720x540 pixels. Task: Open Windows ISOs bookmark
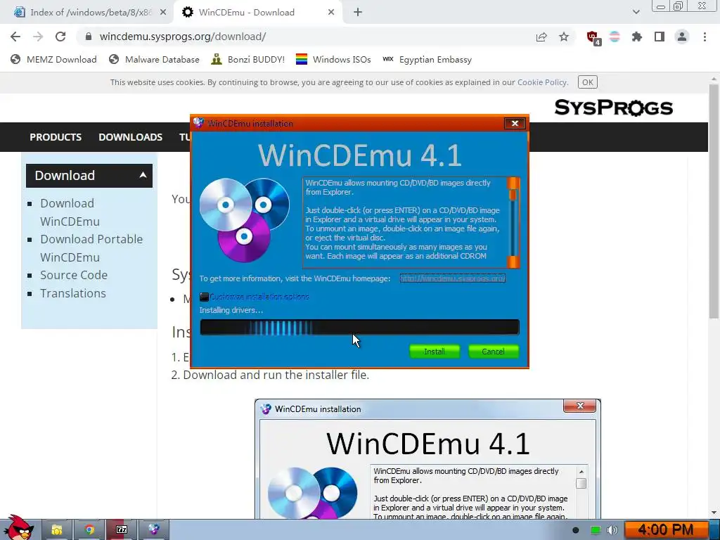coord(333,60)
